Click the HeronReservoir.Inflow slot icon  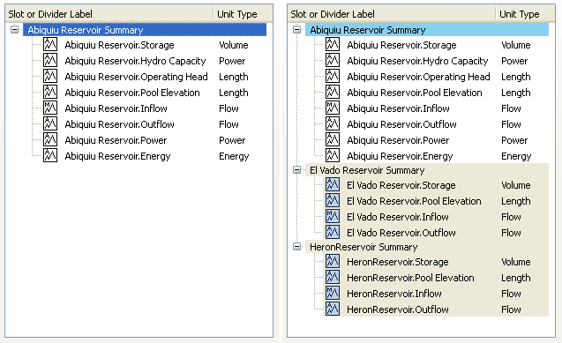click(333, 294)
